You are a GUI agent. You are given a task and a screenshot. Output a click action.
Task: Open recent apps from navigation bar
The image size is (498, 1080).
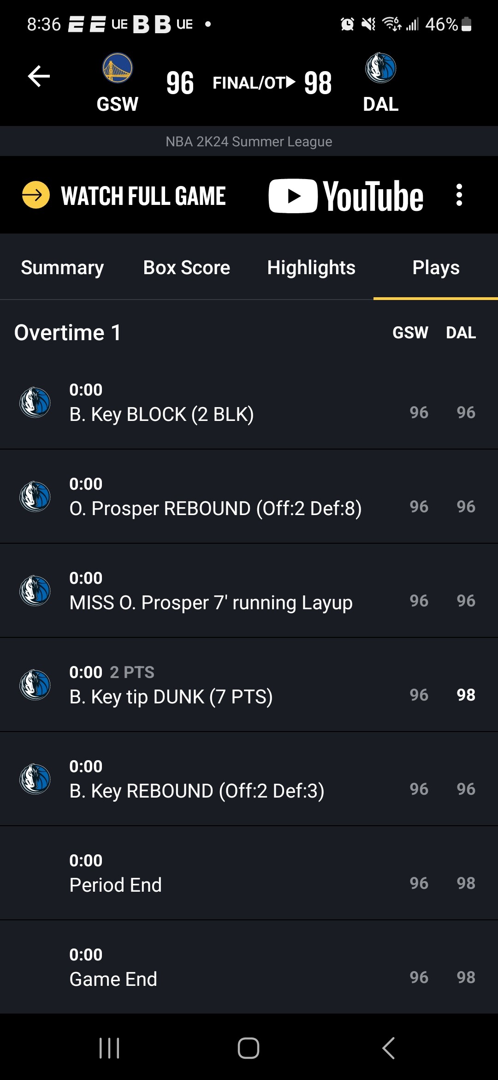coord(109,1048)
